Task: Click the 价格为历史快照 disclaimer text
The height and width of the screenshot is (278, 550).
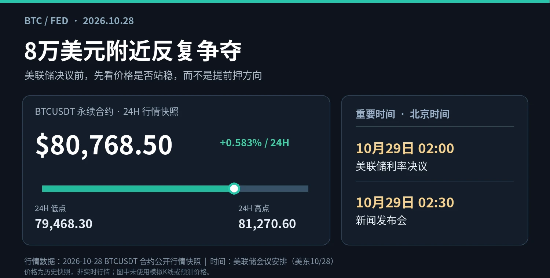Action: click(118, 272)
